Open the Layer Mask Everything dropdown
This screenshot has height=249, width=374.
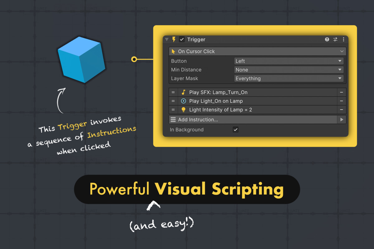coord(288,78)
